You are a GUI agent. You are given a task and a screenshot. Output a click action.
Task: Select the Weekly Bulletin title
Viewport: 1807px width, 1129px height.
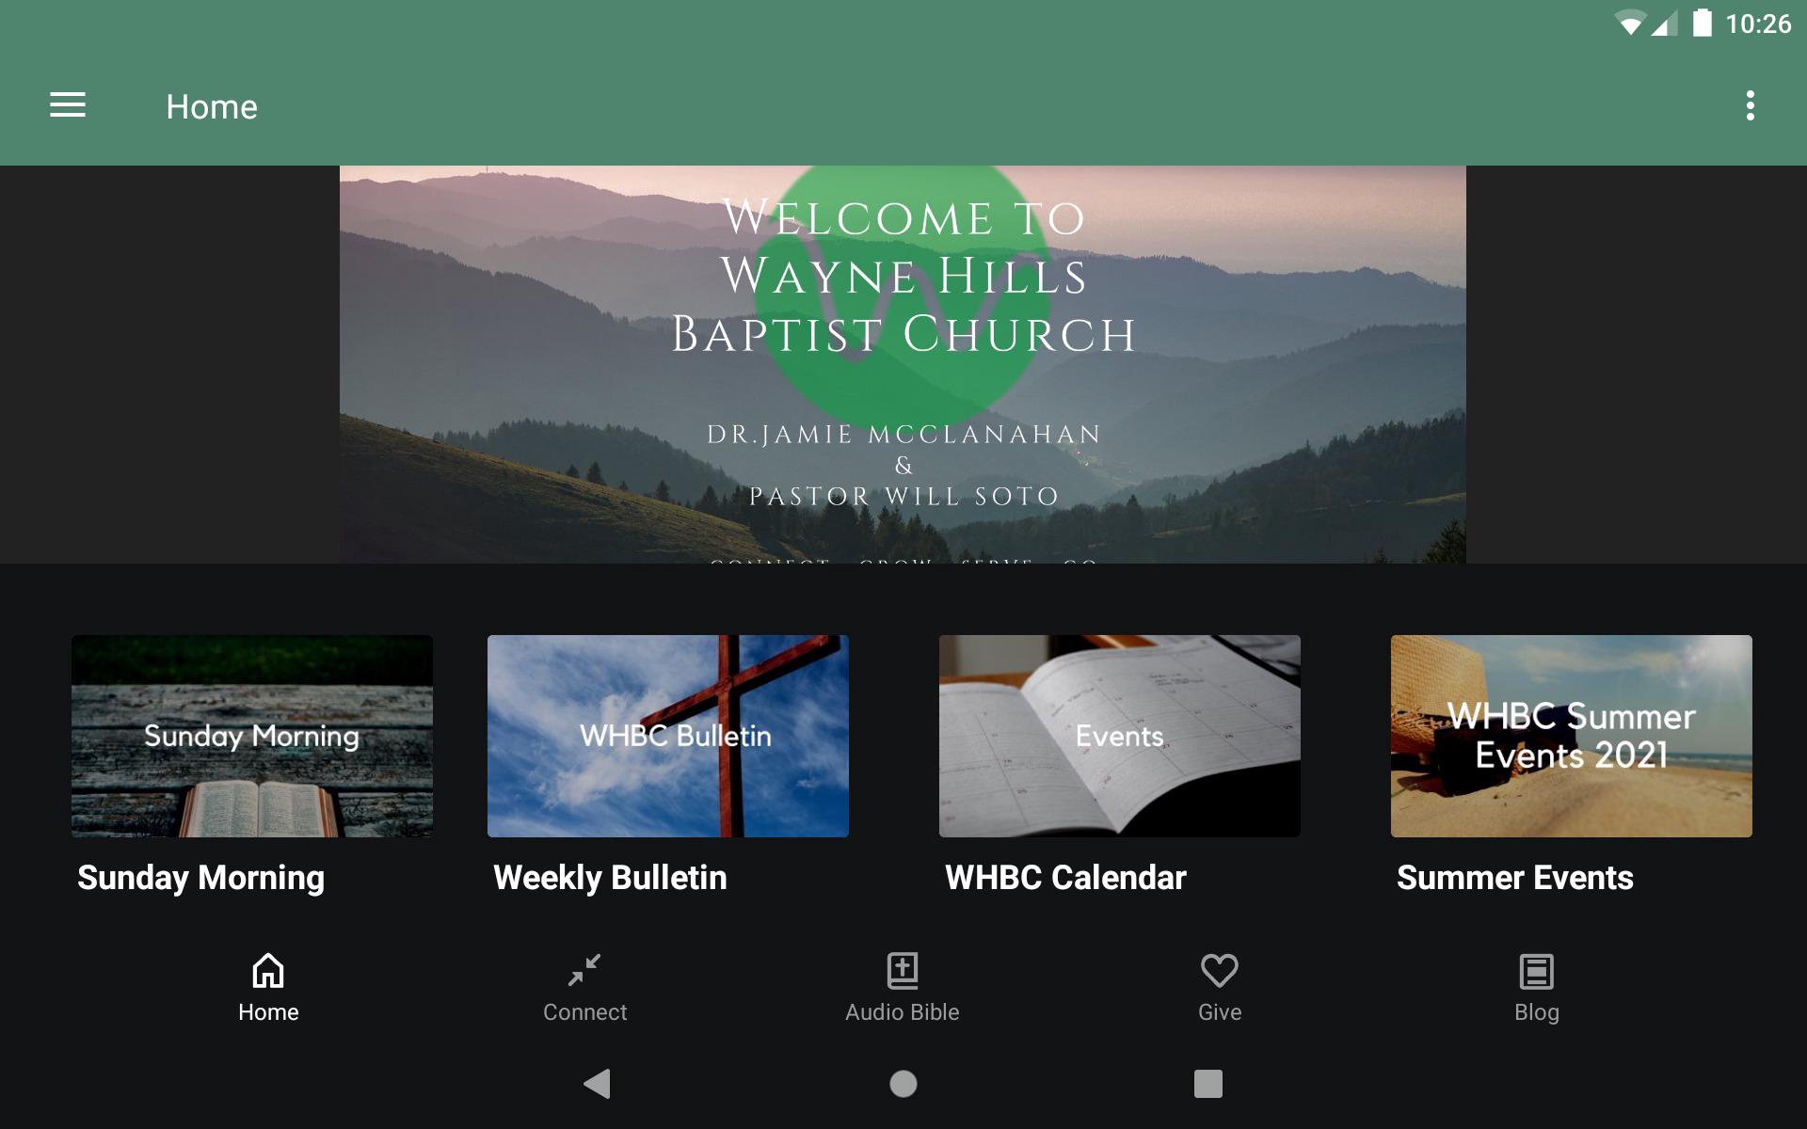610,878
